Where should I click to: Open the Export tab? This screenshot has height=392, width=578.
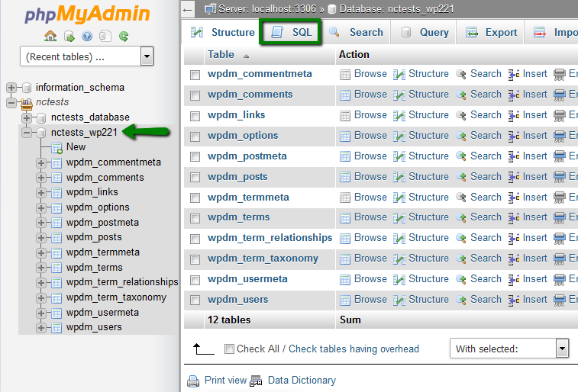coord(491,32)
